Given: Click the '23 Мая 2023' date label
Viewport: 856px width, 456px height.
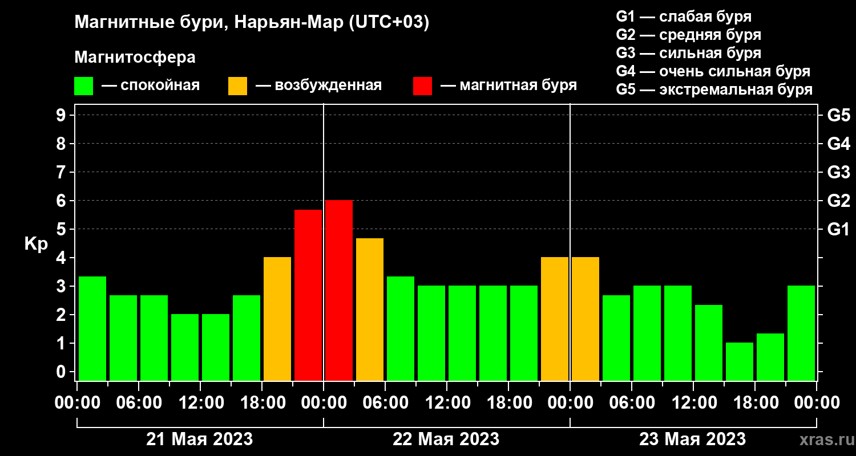Looking at the screenshot, I should [x=692, y=439].
